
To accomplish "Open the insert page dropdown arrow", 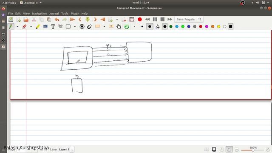I will pyautogui.click(x=117, y=20).
